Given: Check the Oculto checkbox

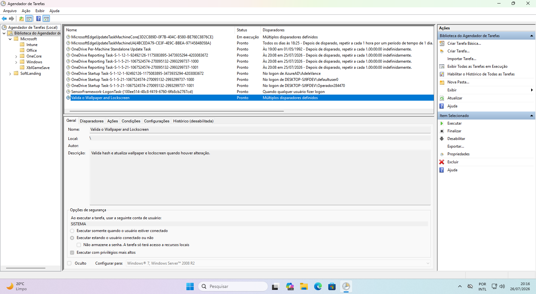Looking at the screenshot, I should 69,263.
